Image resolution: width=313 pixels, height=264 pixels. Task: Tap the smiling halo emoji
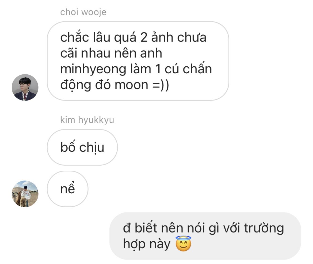click(183, 244)
